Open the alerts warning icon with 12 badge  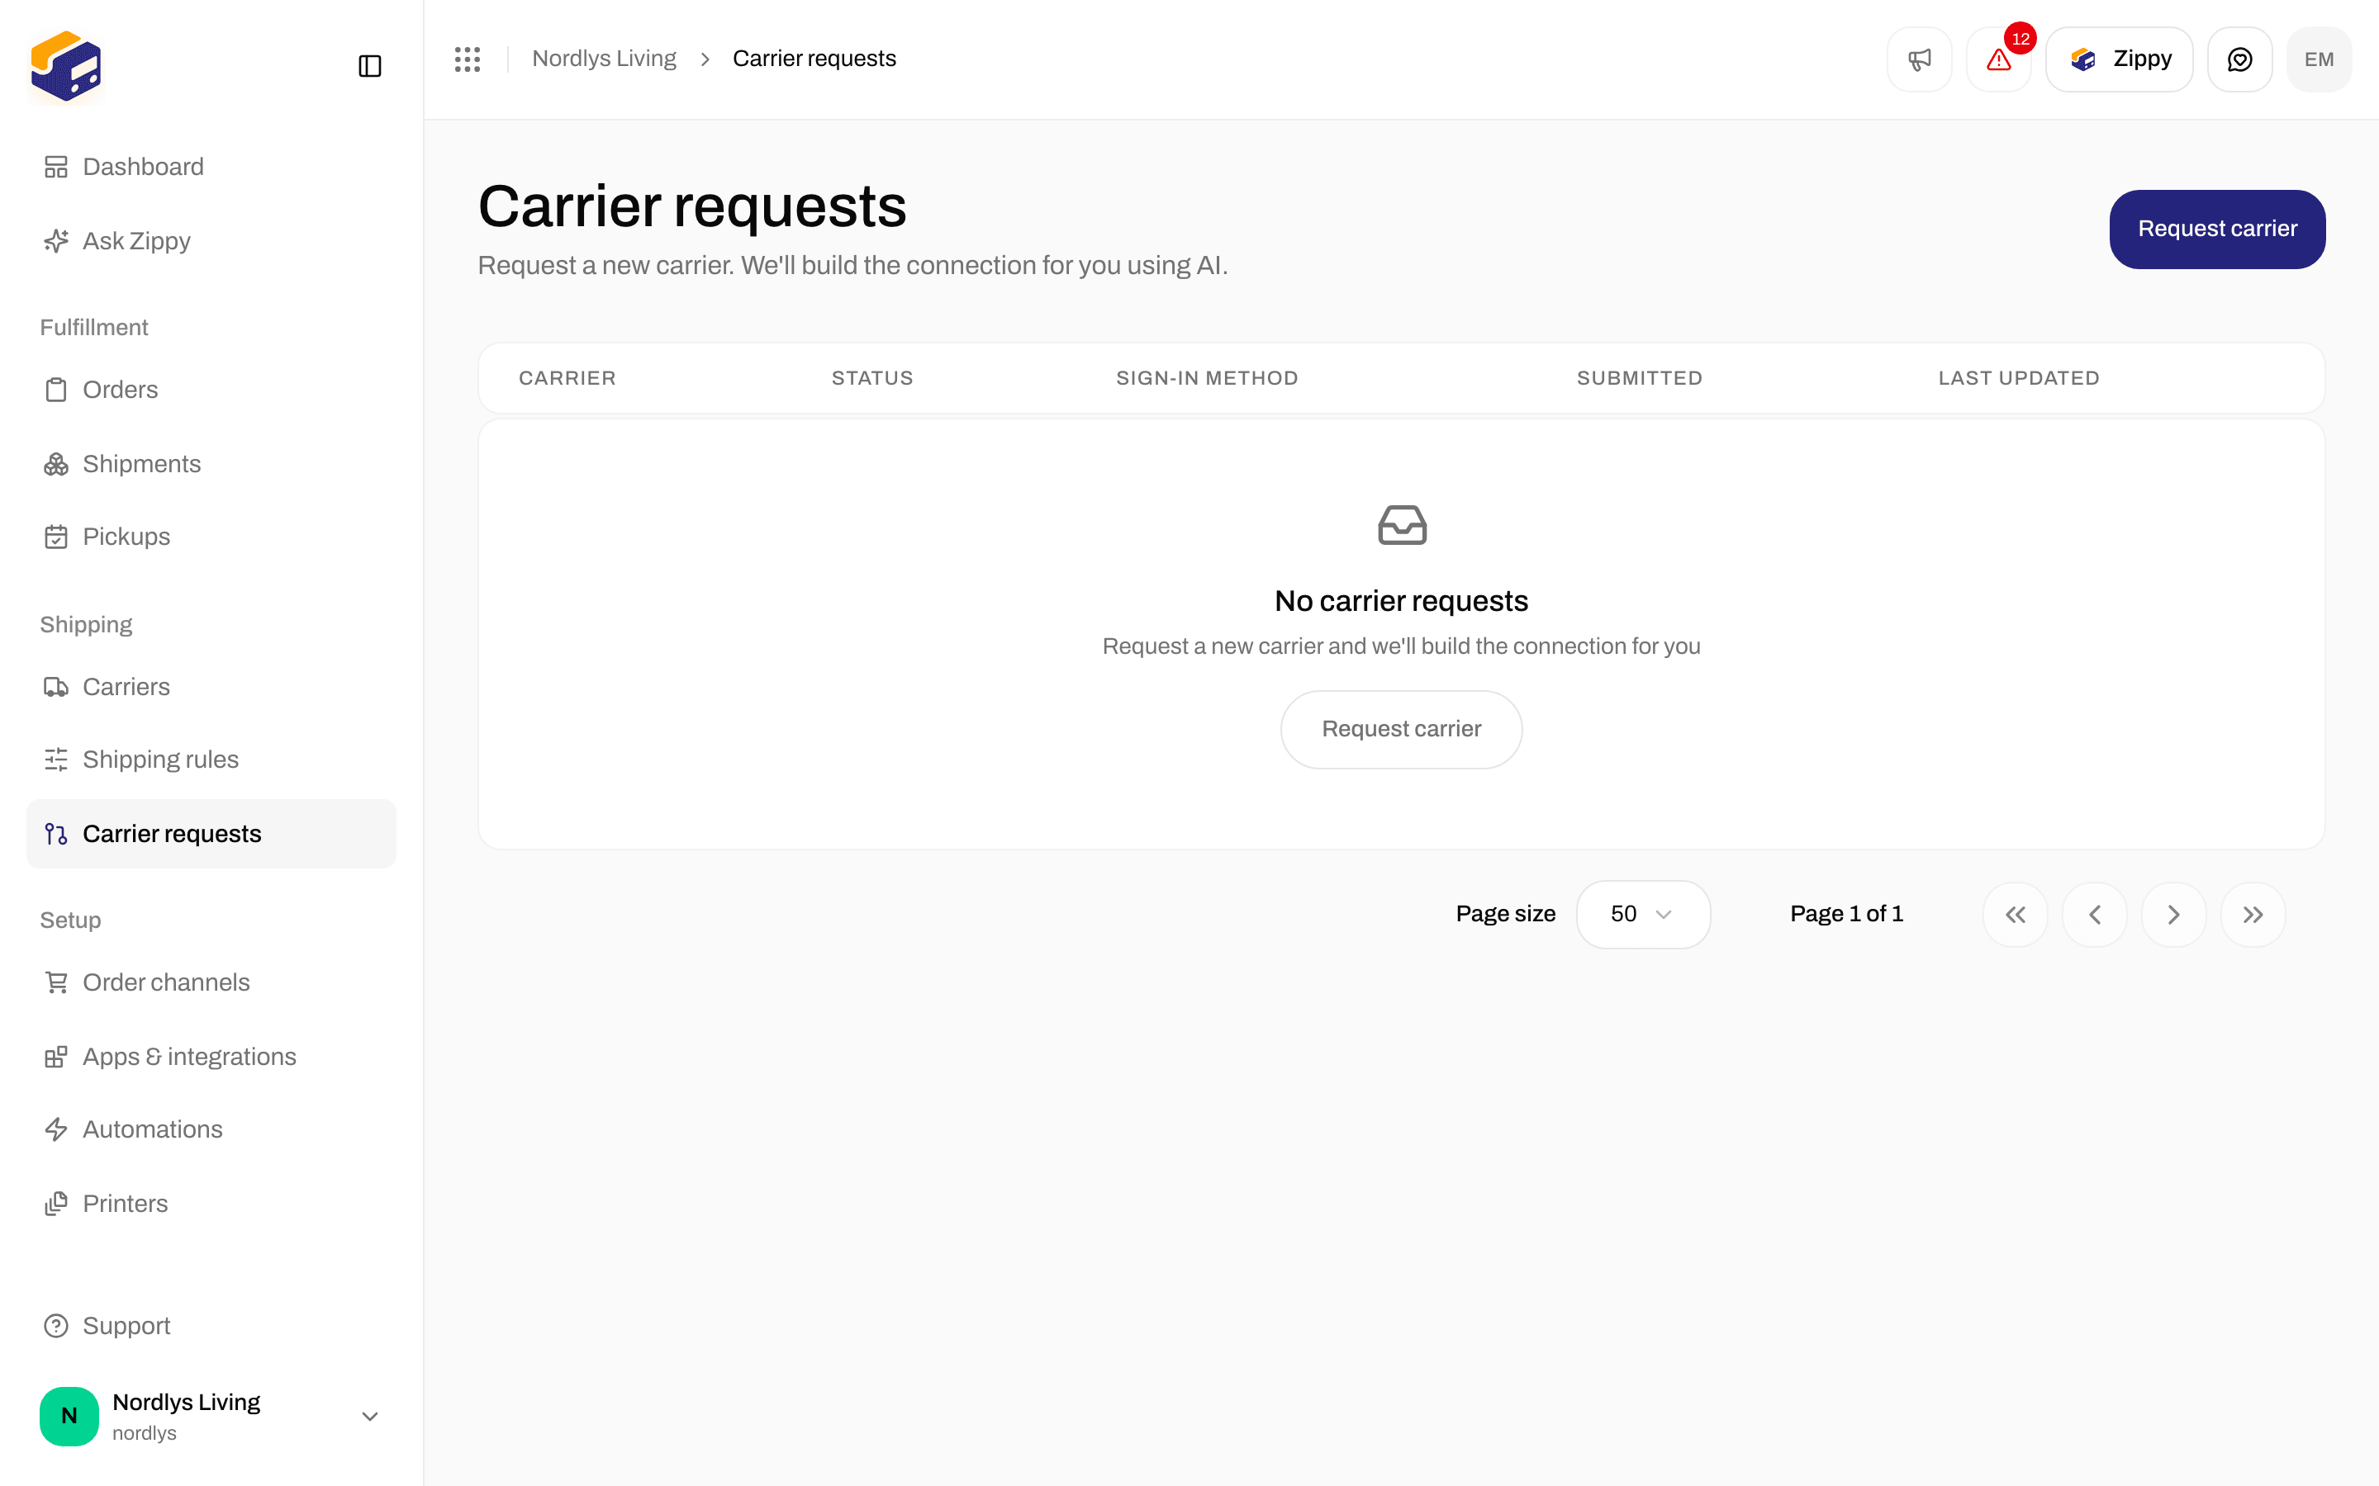[x=1998, y=59]
